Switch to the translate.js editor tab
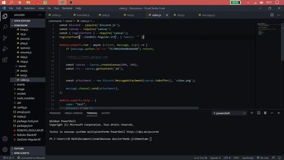Viewport: 284px width, 160px height. click(x=83, y=15)
